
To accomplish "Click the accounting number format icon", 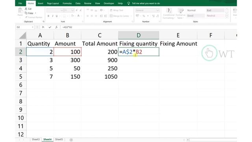I will pos(137,16).
